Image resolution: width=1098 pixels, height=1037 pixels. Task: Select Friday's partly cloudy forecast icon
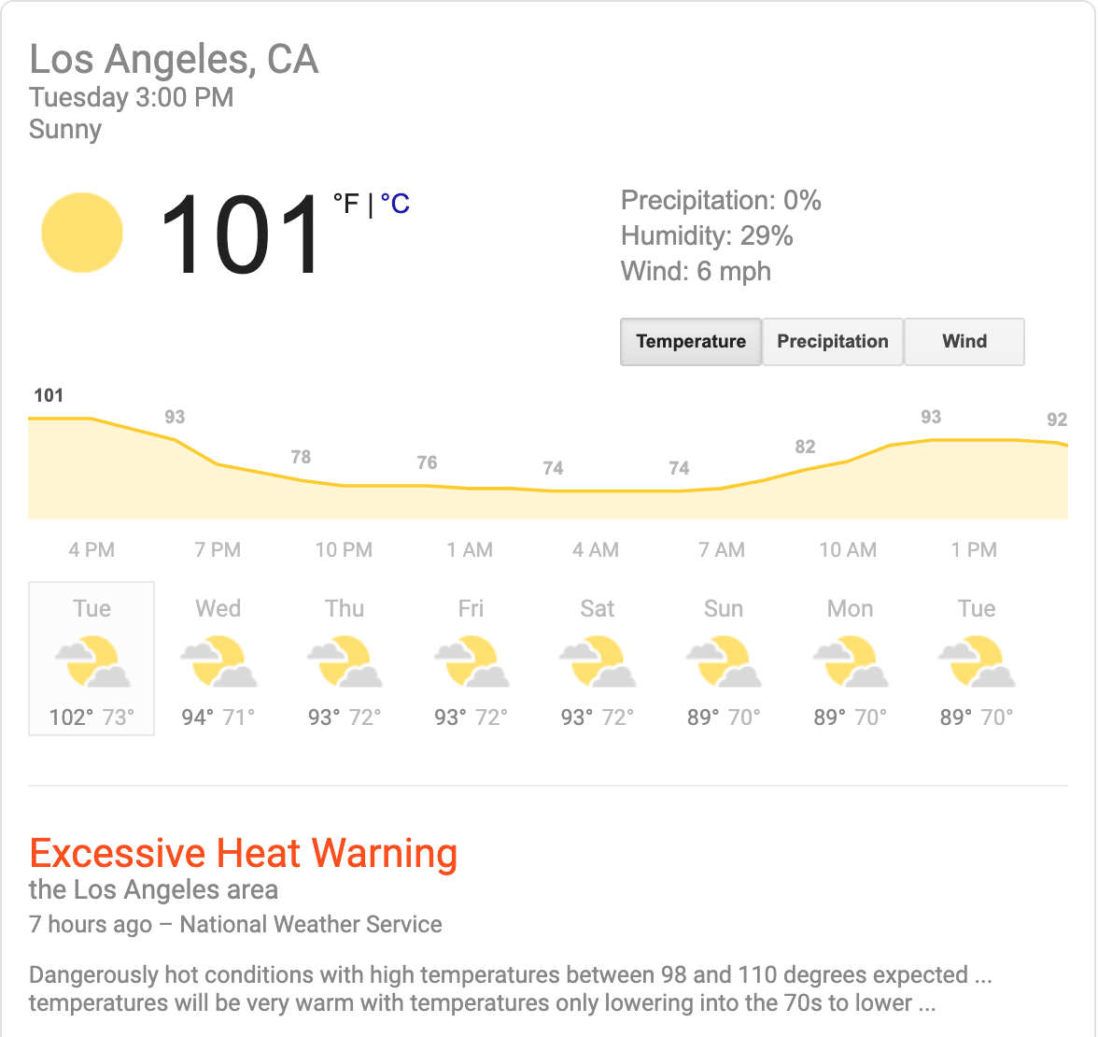tap(471, 661)
